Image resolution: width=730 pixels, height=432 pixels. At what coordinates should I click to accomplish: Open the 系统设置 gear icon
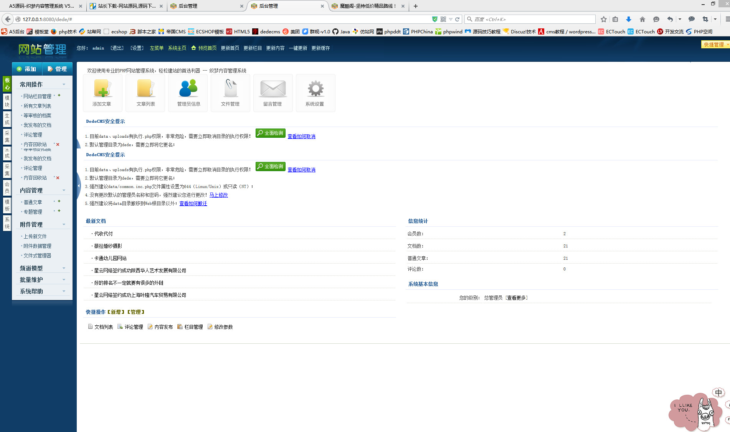click(x=315, y=92)
